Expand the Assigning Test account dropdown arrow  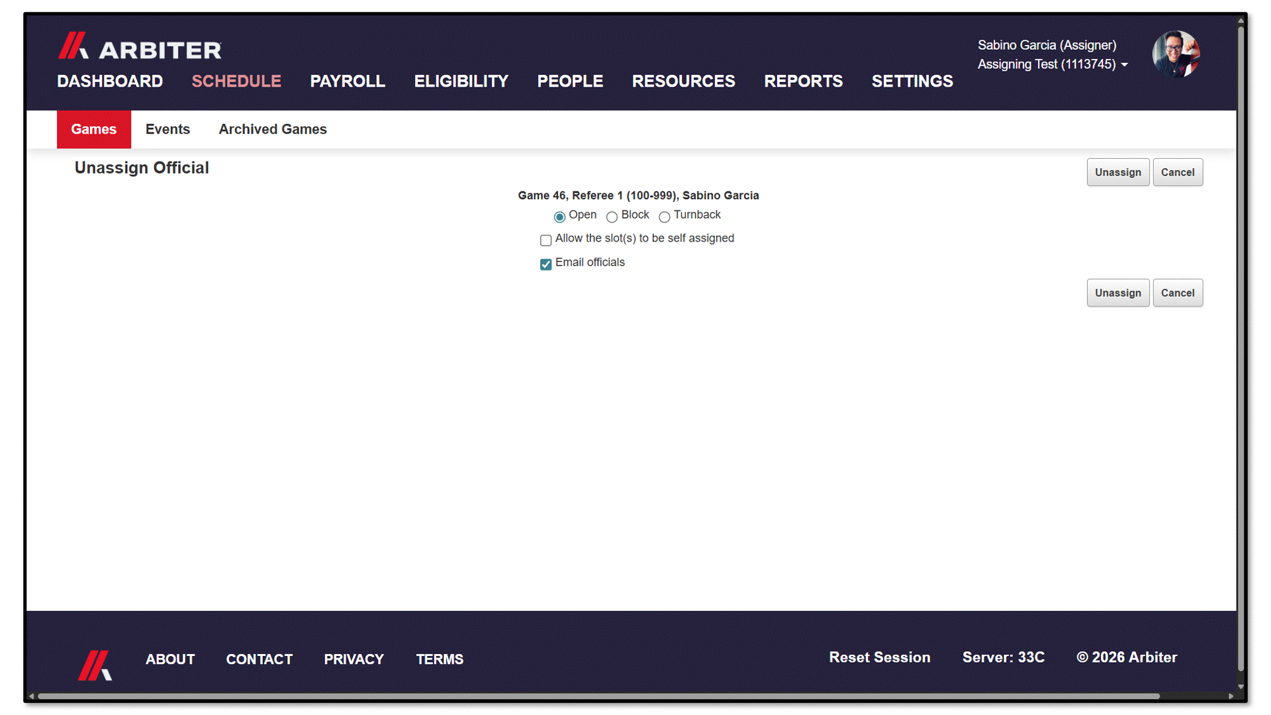pyautogui.click(x=1124, y=65)
